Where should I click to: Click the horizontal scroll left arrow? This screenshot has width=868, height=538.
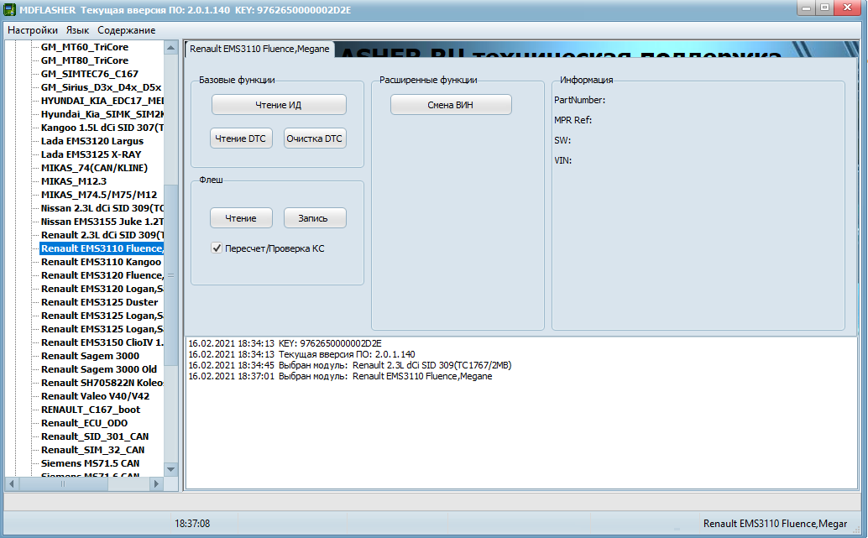(x=12, y=483)
